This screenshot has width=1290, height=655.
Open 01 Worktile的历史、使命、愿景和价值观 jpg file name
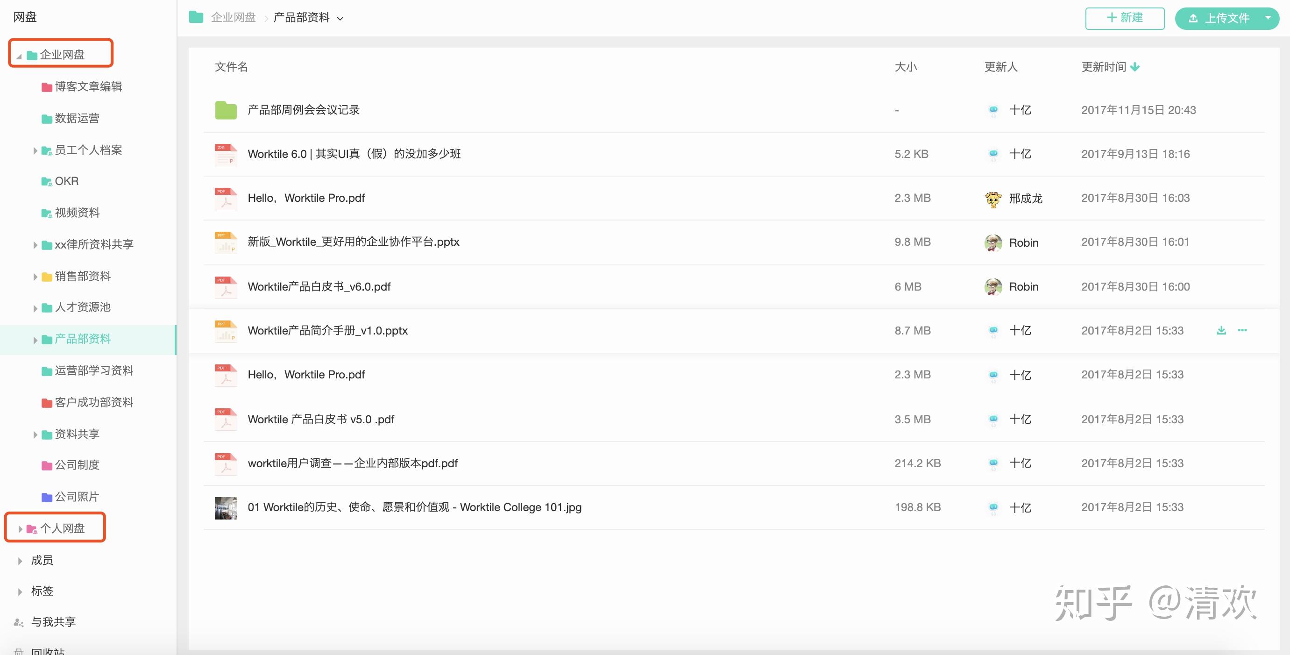coord(415,507)
